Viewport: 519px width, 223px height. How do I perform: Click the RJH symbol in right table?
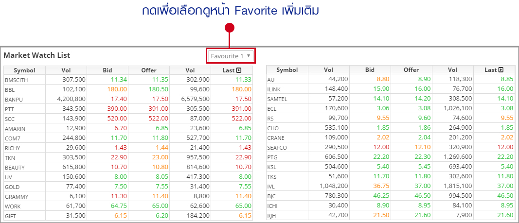point(271,216)
